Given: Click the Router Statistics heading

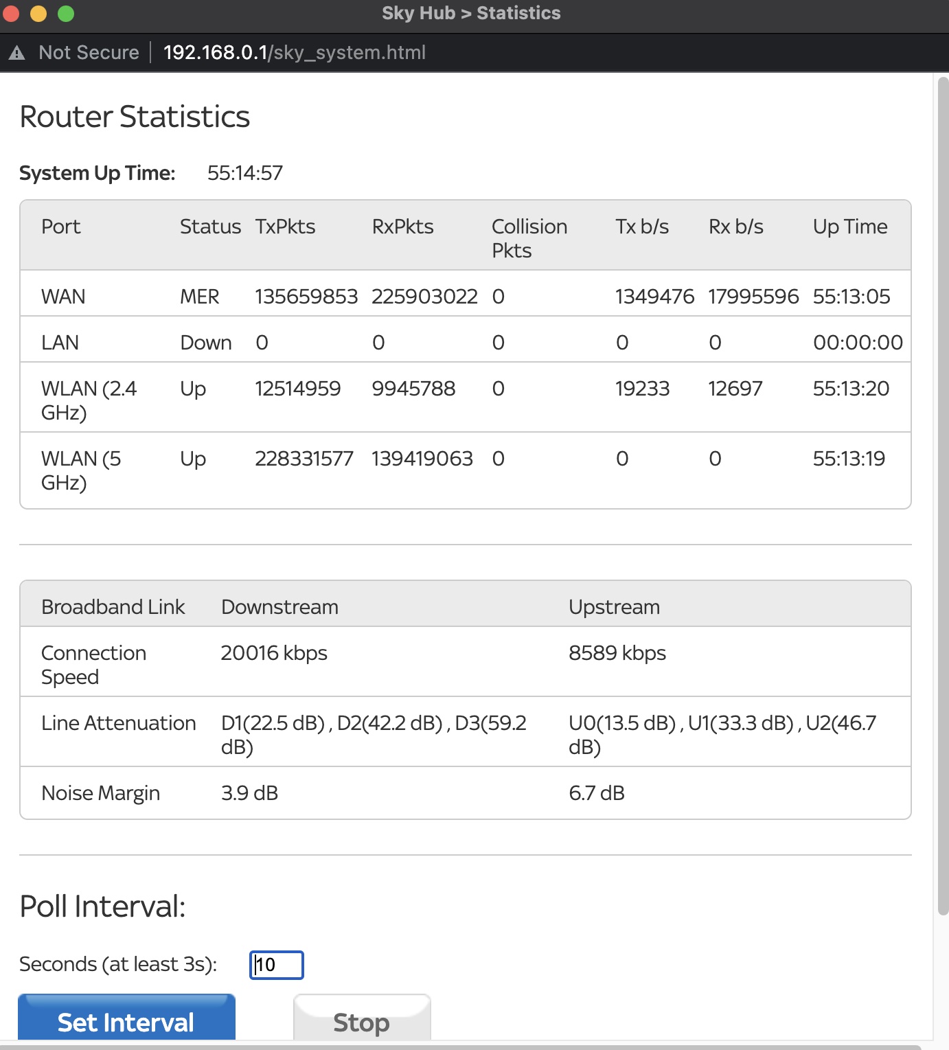Looking at the screenshot, I should (135, 117).
